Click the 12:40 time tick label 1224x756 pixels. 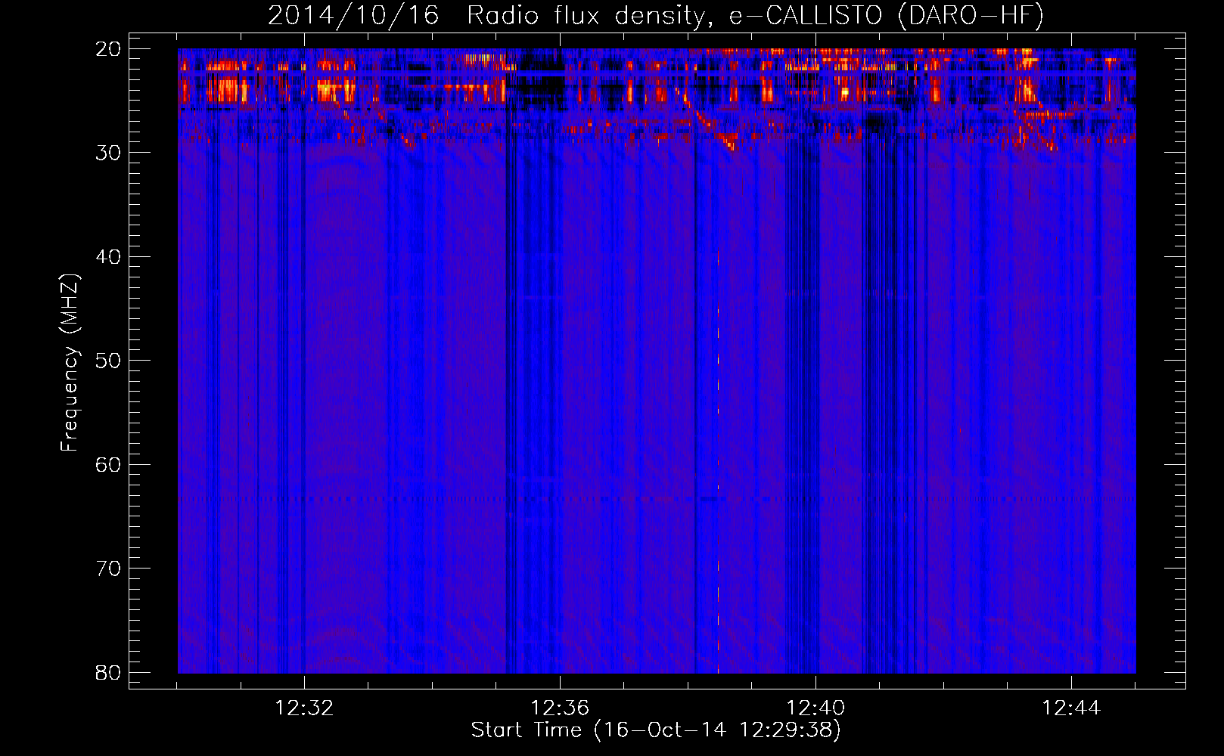pyautogui.click(x=815, y=708)
